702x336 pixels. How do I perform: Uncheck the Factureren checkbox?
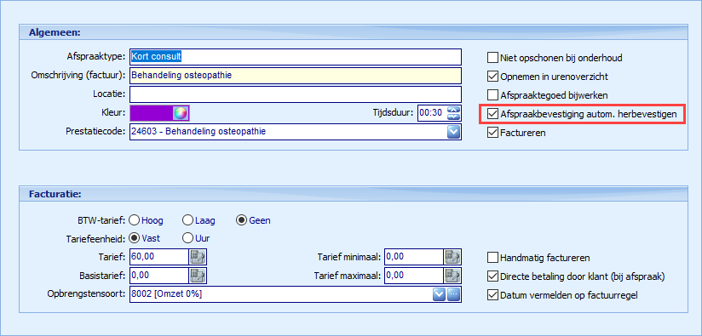click(x=492, y=133)
